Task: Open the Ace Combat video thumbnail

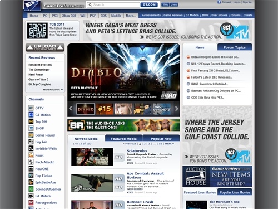Action: point(92,183)
